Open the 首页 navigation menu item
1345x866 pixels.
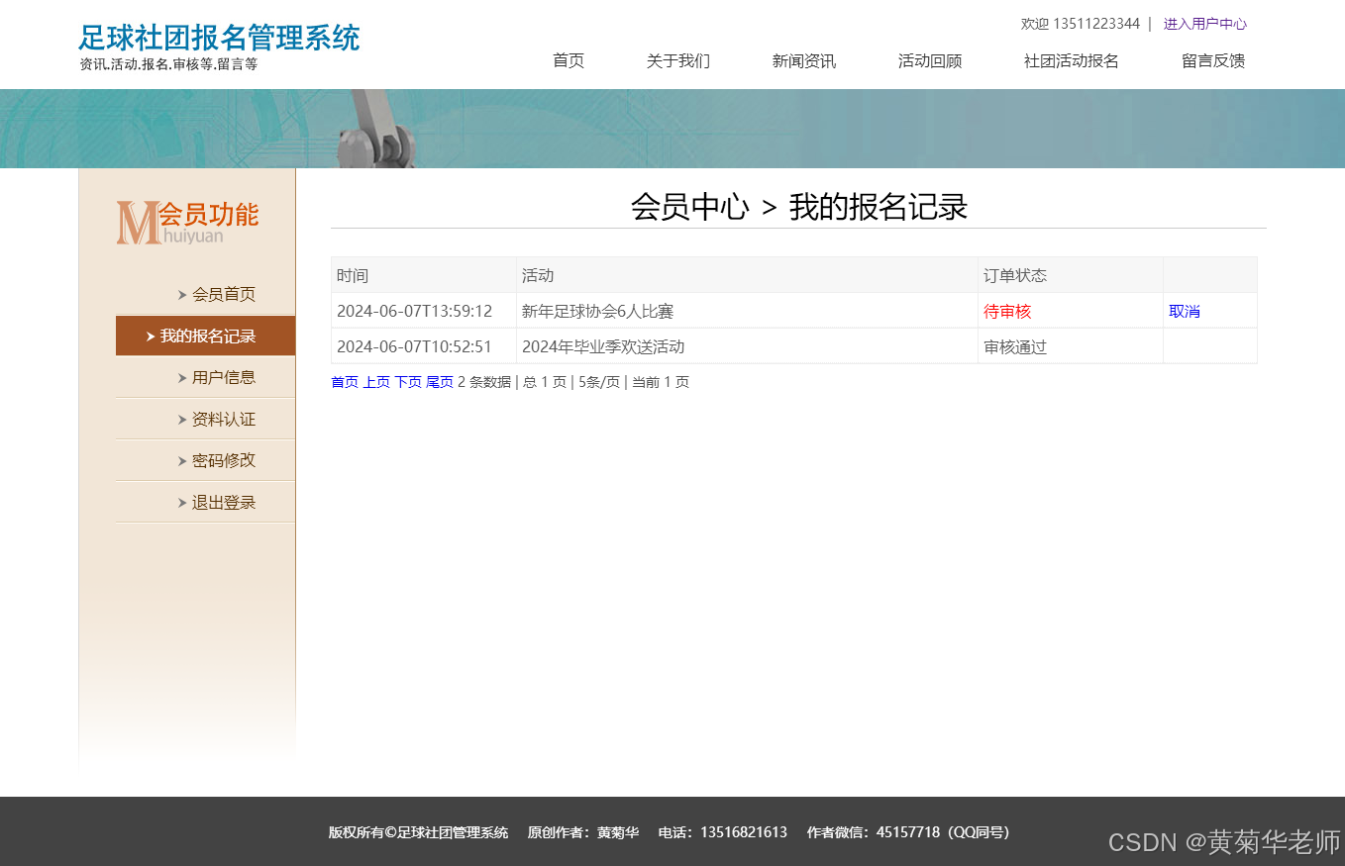(x=569, y=60)
